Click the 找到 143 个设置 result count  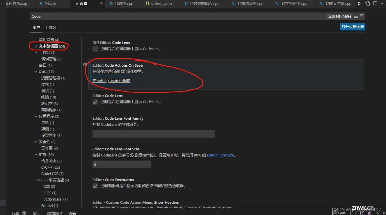[x=340, y=17]
